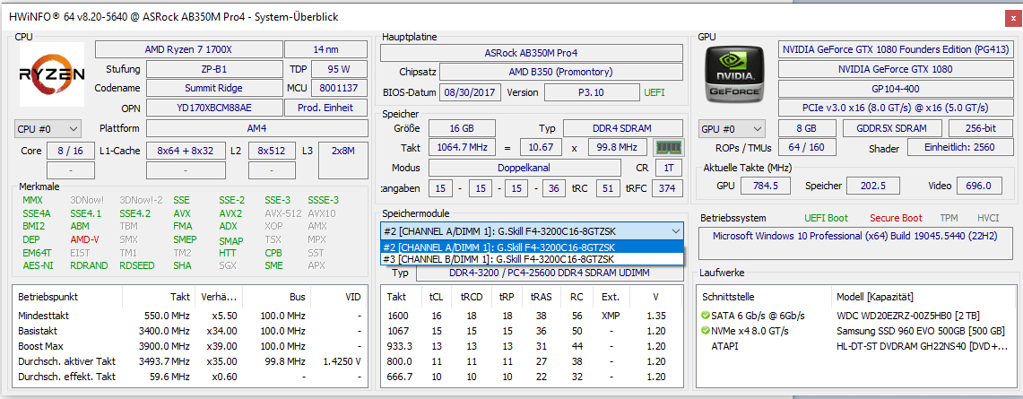Click the GP104-400 GPU chip field
1023x399 pixels.
click(895, 88)
